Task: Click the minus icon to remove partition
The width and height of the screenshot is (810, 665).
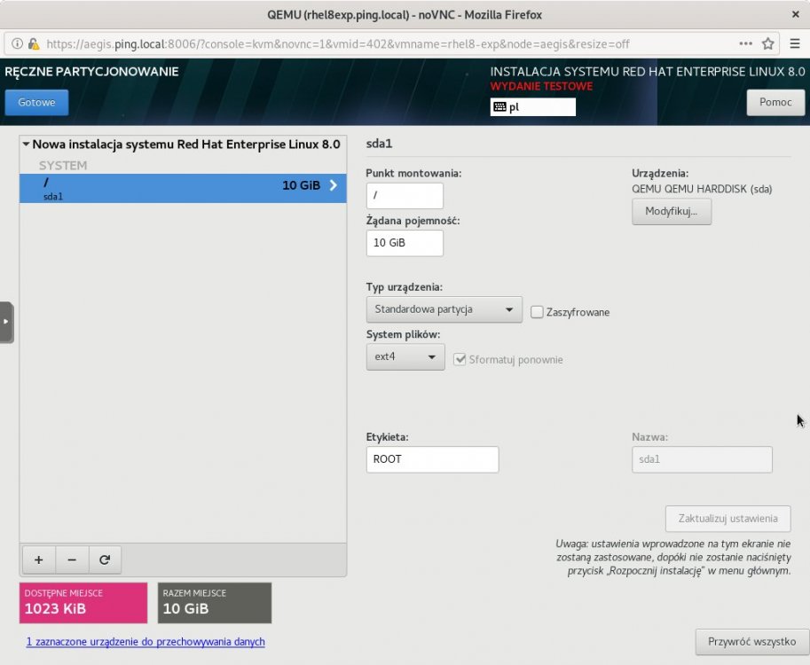Action: point(72,559)
